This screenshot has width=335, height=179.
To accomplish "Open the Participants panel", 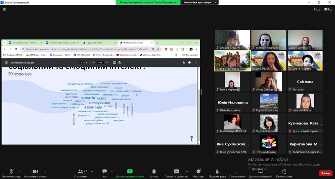I will click(80, 171).
